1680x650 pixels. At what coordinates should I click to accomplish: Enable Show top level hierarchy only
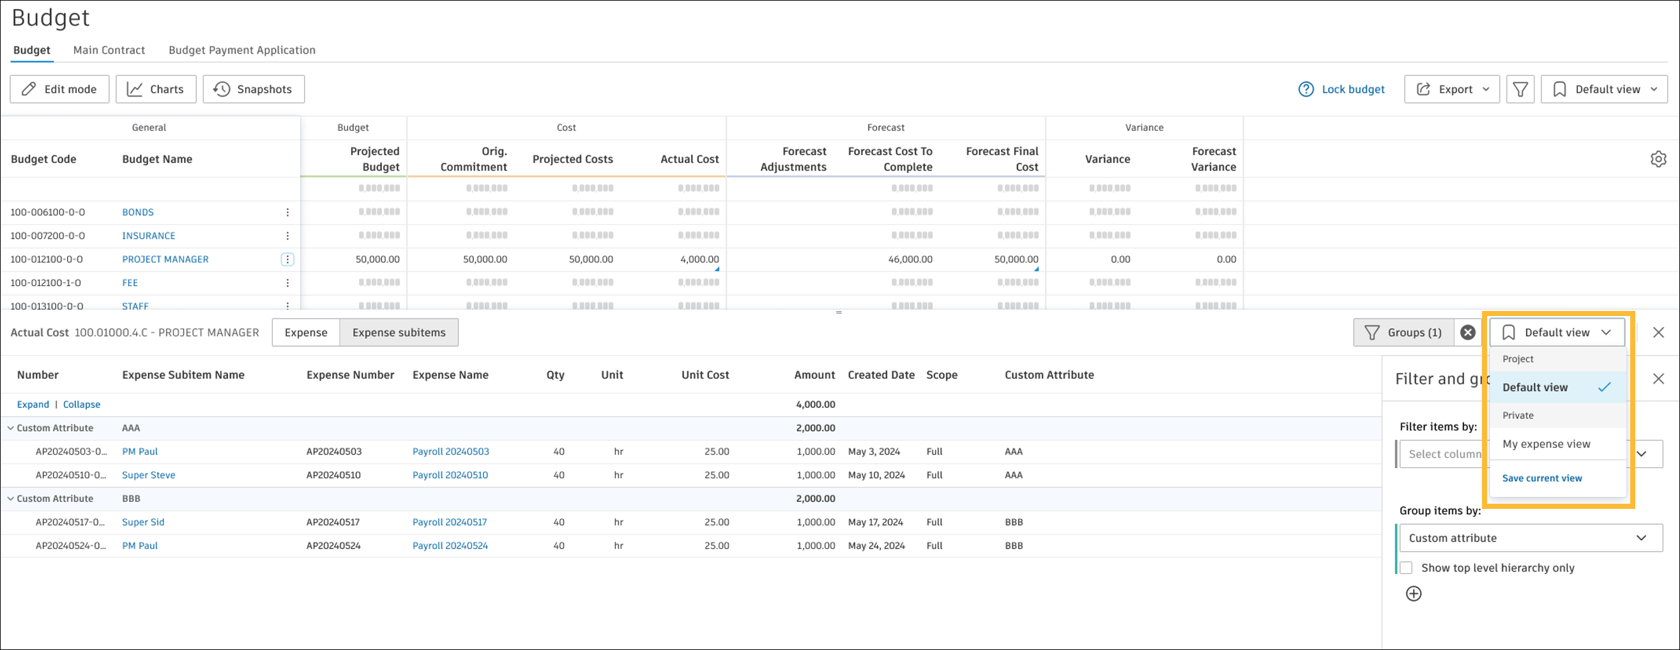[x=1407, y=568]
